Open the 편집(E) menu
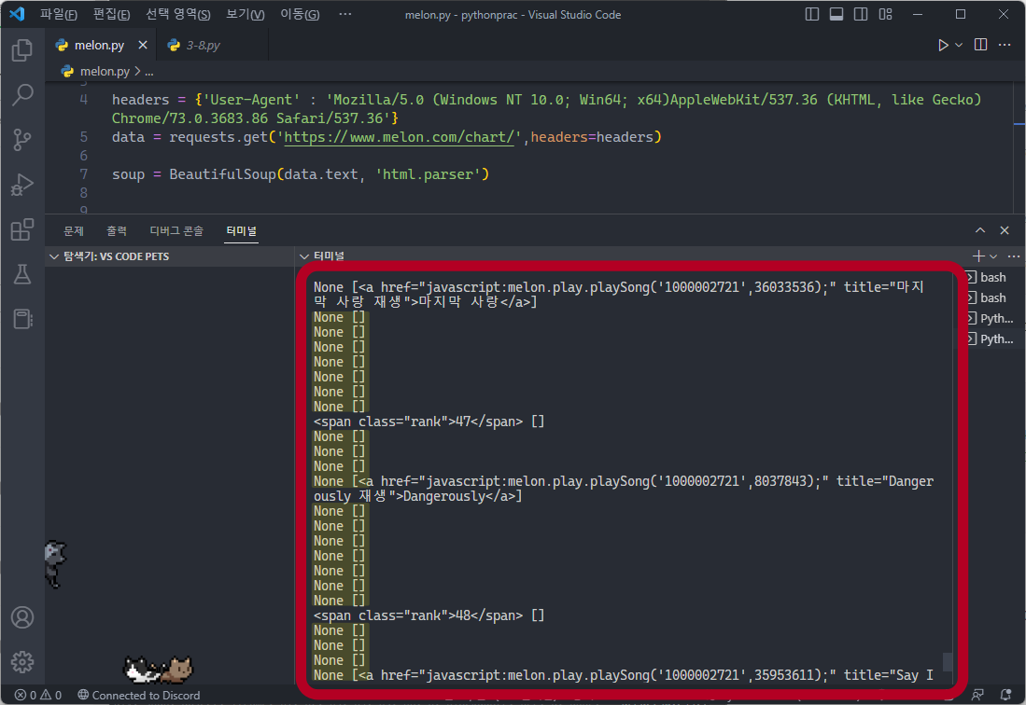The image size is (1026, 705). click(x=111, y=14)
